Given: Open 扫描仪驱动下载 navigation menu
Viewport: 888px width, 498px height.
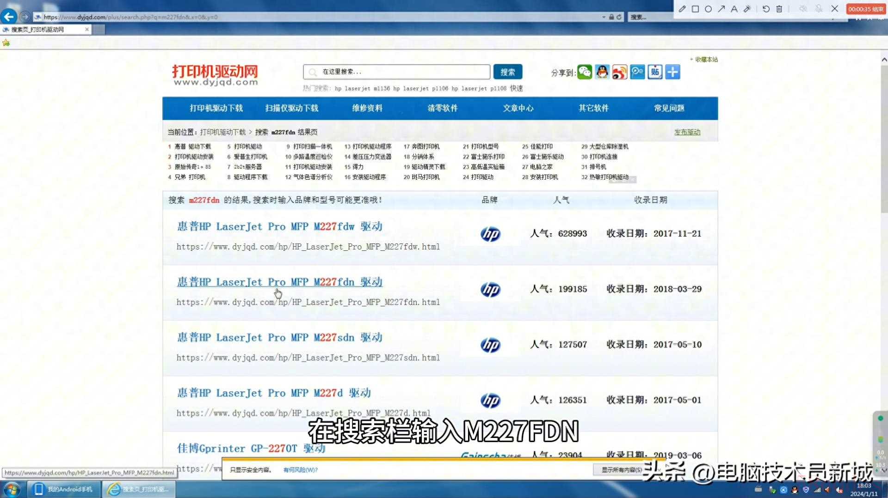Looking at the screenshot, I should click(292, 108).
